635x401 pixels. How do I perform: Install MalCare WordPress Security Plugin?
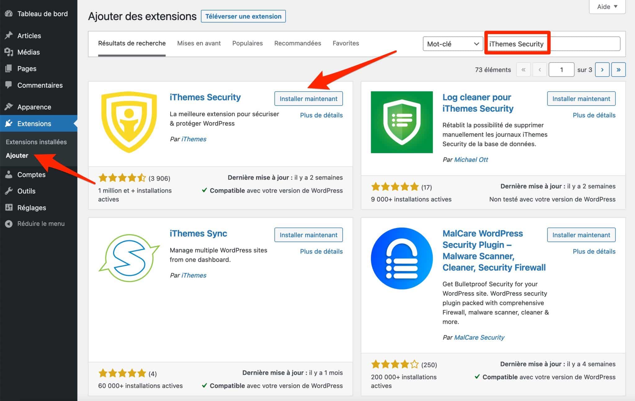pos(581,235)
